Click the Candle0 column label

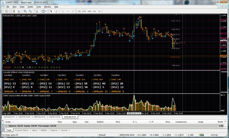(x=116, y=75)
